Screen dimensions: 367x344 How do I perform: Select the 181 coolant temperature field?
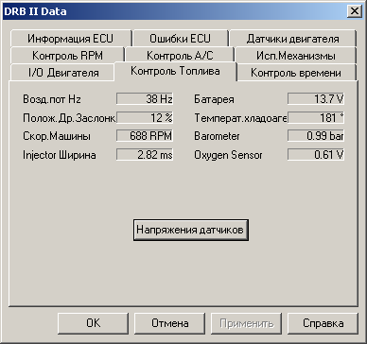316,118
